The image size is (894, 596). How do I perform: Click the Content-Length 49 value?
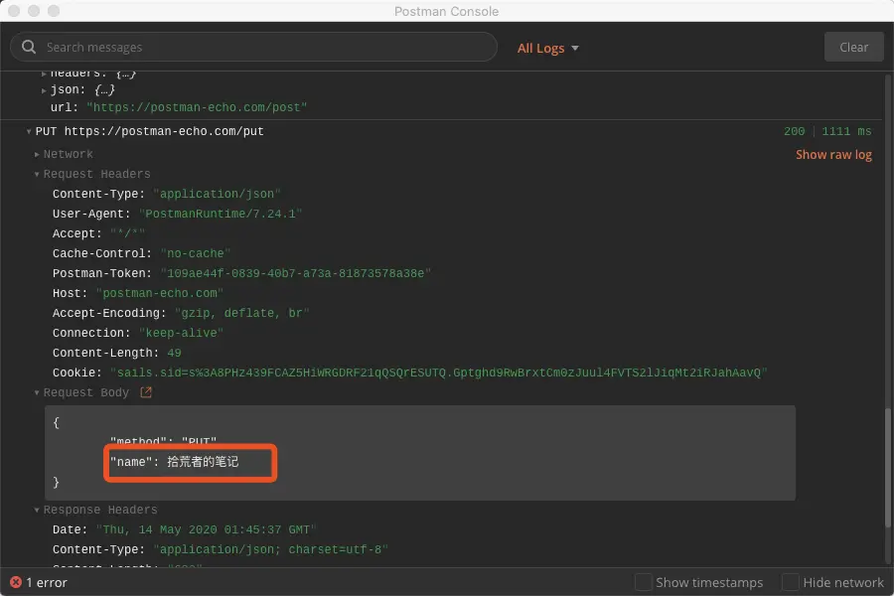point(174,353)
